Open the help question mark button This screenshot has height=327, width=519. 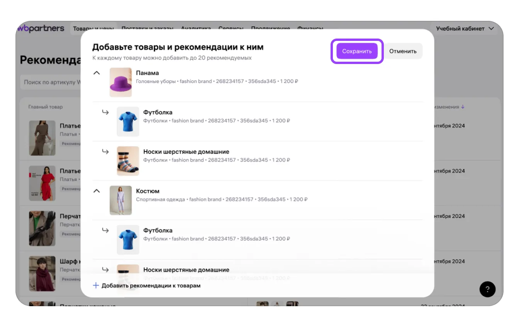pyautogui.click(x=487, y=289)
